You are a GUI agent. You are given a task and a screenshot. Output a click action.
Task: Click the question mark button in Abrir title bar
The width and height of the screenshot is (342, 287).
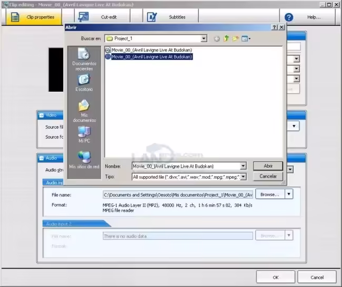click(274, 27)
